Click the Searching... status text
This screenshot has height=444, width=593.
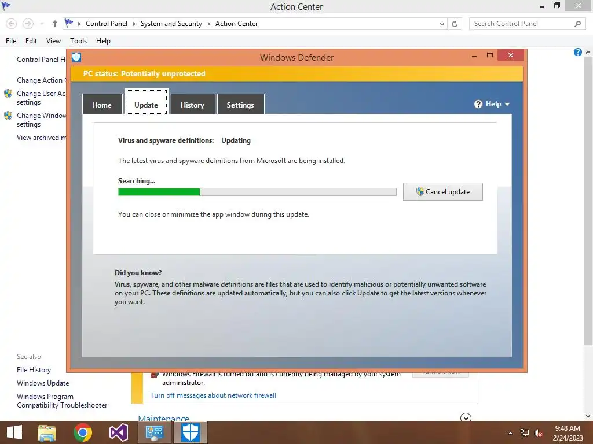tap(137, 181)
